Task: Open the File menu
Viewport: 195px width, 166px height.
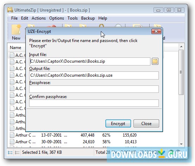Action: click(x=14, y=18)
